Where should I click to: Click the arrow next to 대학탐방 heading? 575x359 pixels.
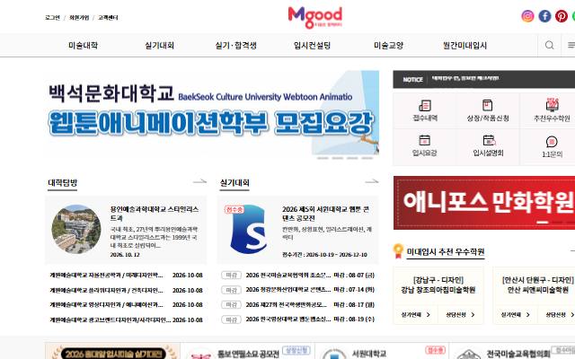pos(199,181)
